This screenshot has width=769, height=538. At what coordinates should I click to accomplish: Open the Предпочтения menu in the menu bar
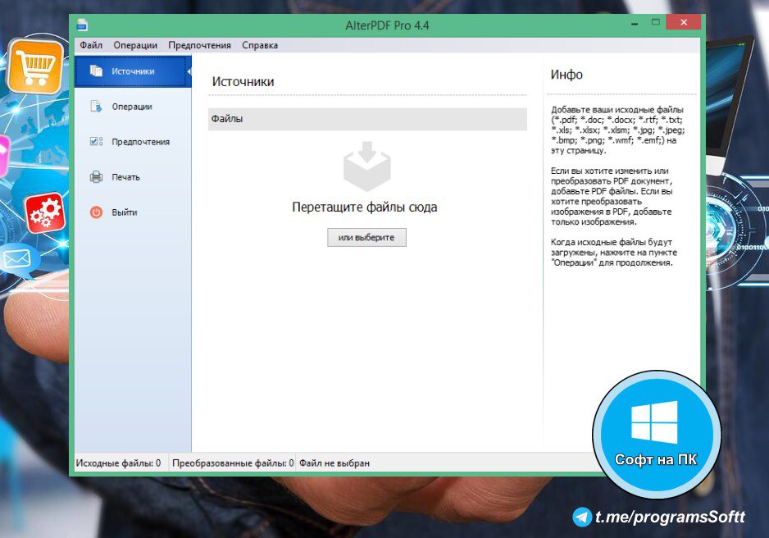[x=199, y=45]
